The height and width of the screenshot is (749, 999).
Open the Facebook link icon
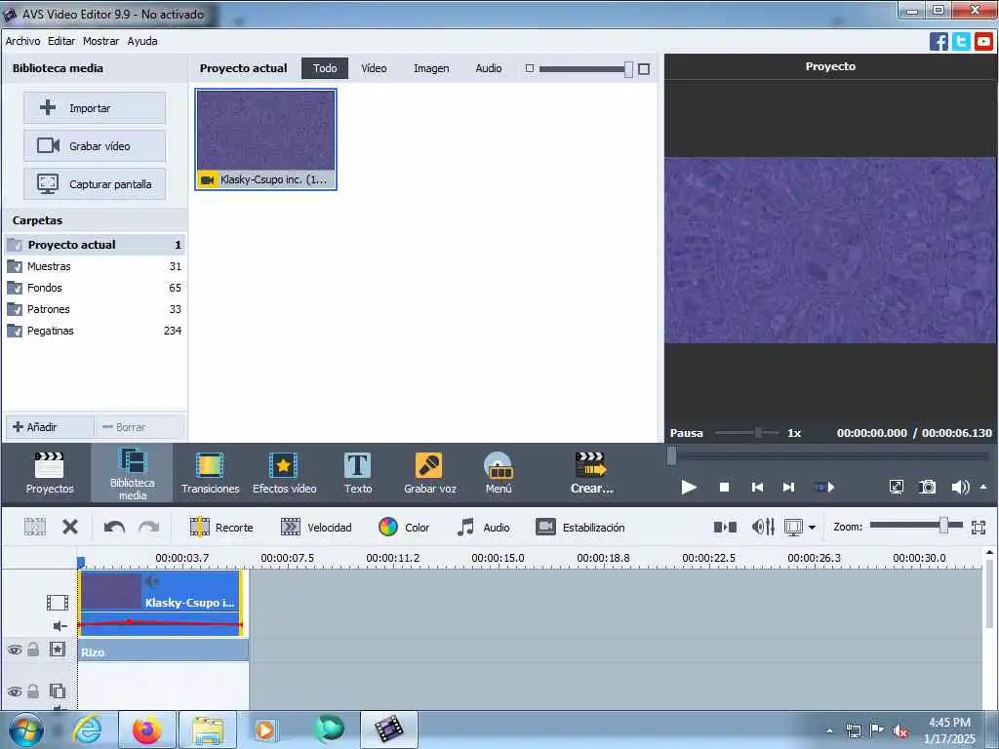click(939, 41)
